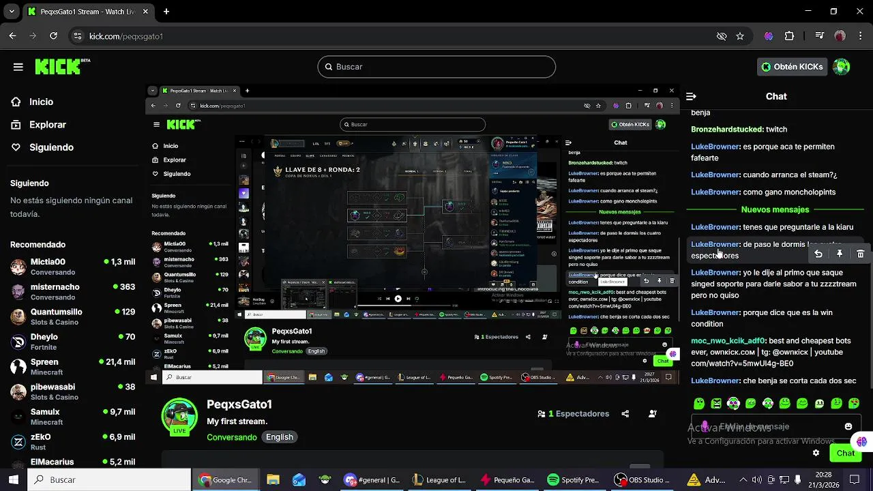Image resolution: width=873 pixels, height=491 pixels.
Task: Click the Windows taskbar Buscar box
Action: [x=109, y=480]
